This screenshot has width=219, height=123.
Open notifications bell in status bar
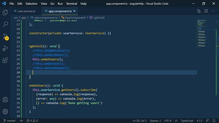pos(214,121)
